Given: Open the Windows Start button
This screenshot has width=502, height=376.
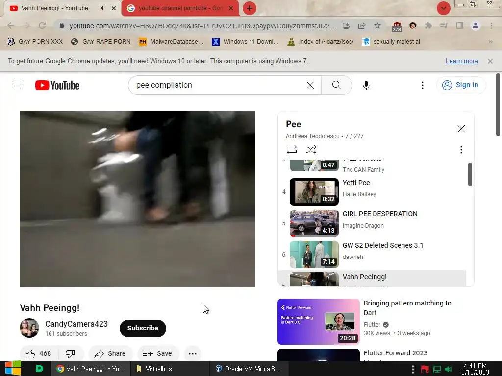Looking at the screenshot, I should click(13, 368).
